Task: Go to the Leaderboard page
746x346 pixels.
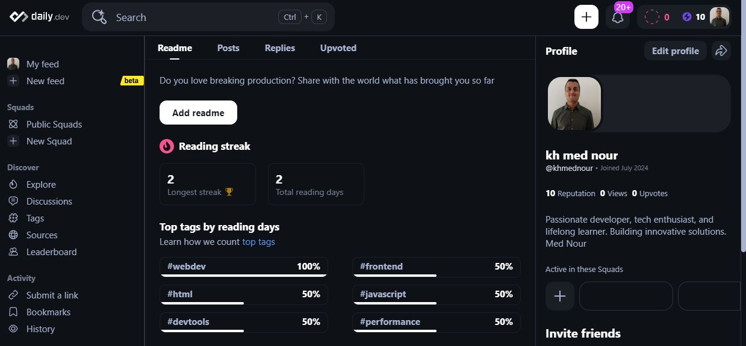Action: pyautogui.click(x=51, y=252)
